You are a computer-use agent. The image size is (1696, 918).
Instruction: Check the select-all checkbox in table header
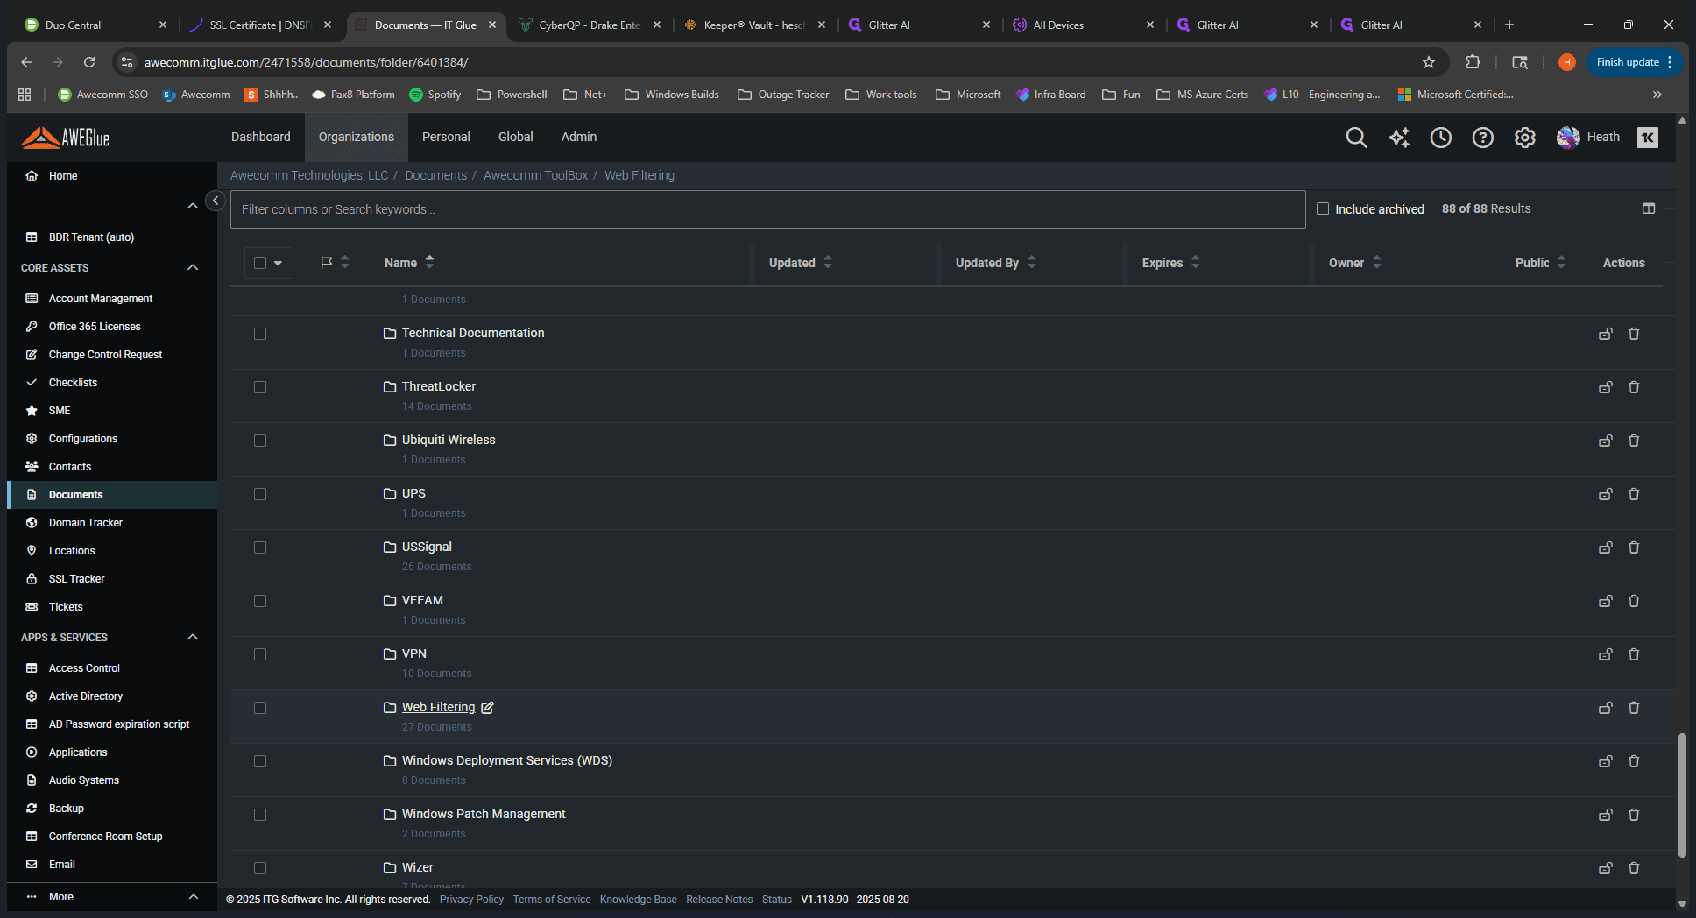point(260,263)
